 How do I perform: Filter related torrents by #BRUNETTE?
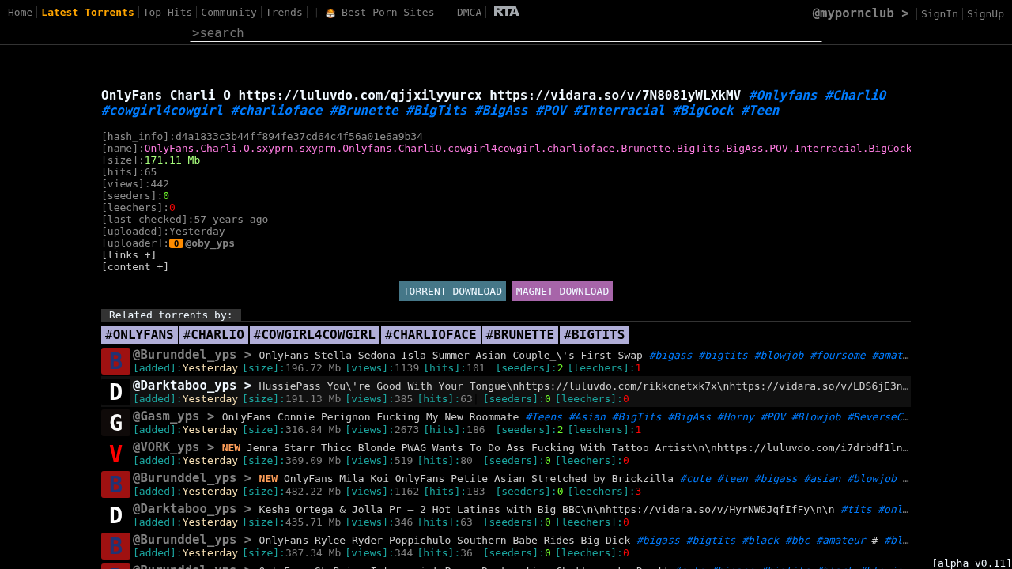coord(520,335)
